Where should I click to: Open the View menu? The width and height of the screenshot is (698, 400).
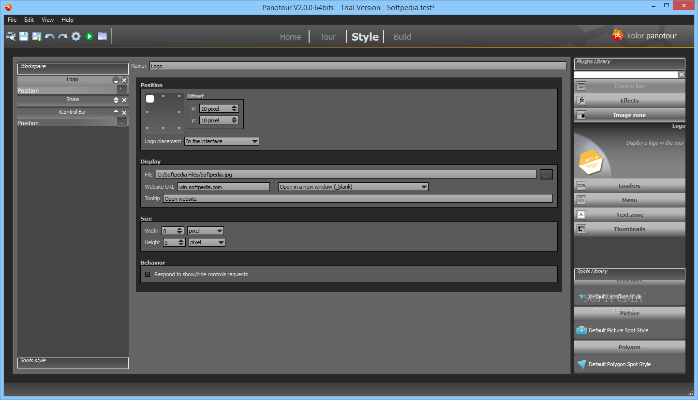click(x=47, y=20)
